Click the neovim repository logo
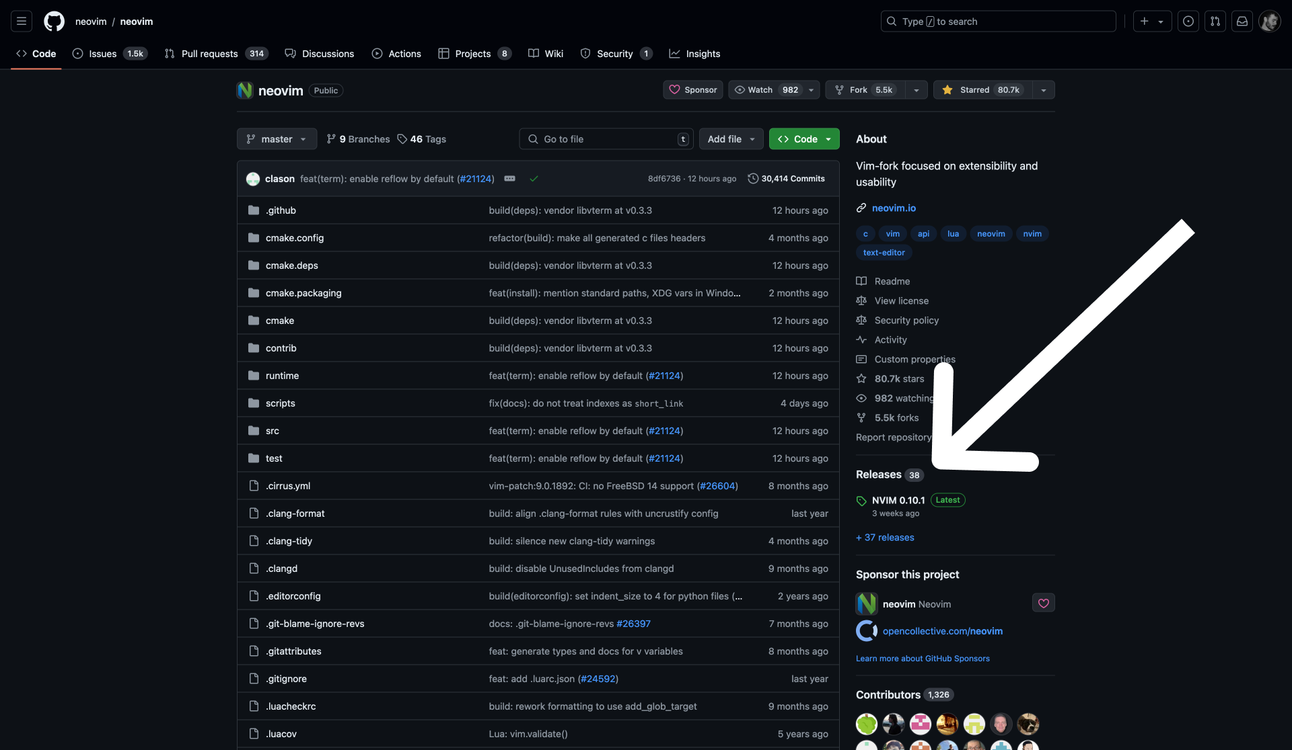Screen dimensions: 1292x750 click(x=245, y=90)
